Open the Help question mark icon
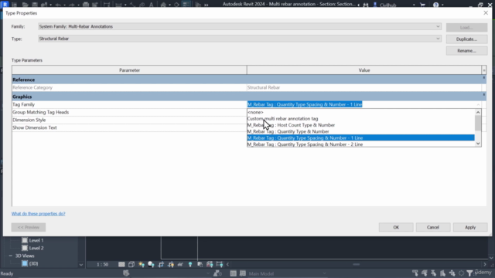Viewport: 495px width, 278px height. tap(435, 5)
